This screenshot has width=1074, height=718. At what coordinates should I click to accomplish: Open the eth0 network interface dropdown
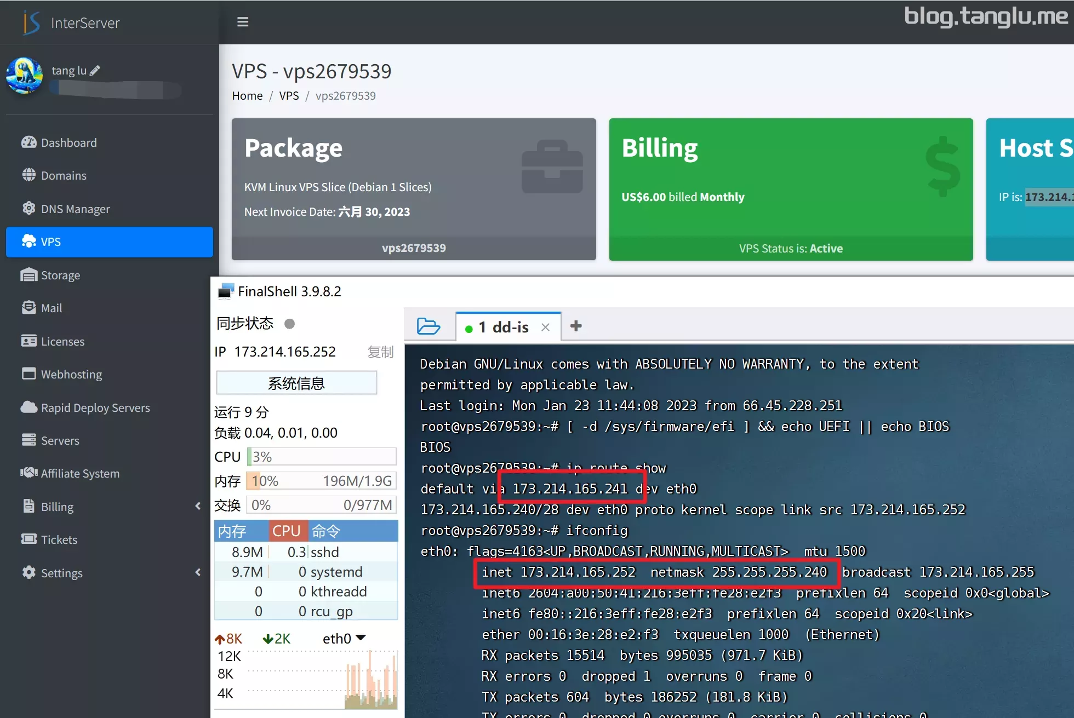point(361,638)
